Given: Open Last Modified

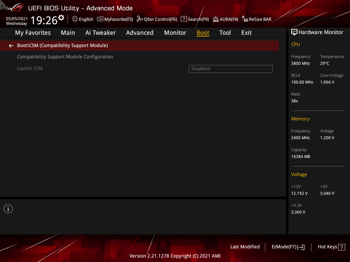Looking at the screenshot, I should (x=245, y=247).
